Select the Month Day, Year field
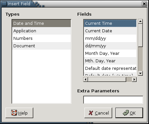 (x=110, y=54)
